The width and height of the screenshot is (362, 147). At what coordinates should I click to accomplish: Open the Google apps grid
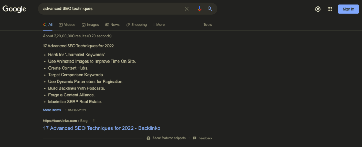[x=330, y=9]
